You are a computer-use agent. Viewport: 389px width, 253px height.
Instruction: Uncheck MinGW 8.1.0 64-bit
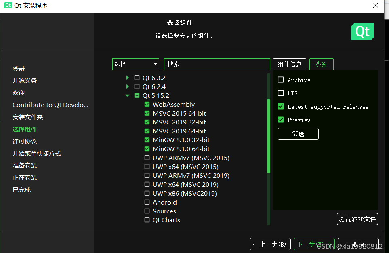pos(147,149)
